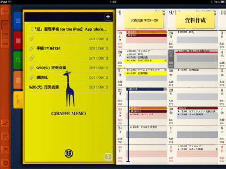Open the 大阪出張 9/25~28 sticky note
The width and height of the screenshot is (226, 169).
(144, 20)
